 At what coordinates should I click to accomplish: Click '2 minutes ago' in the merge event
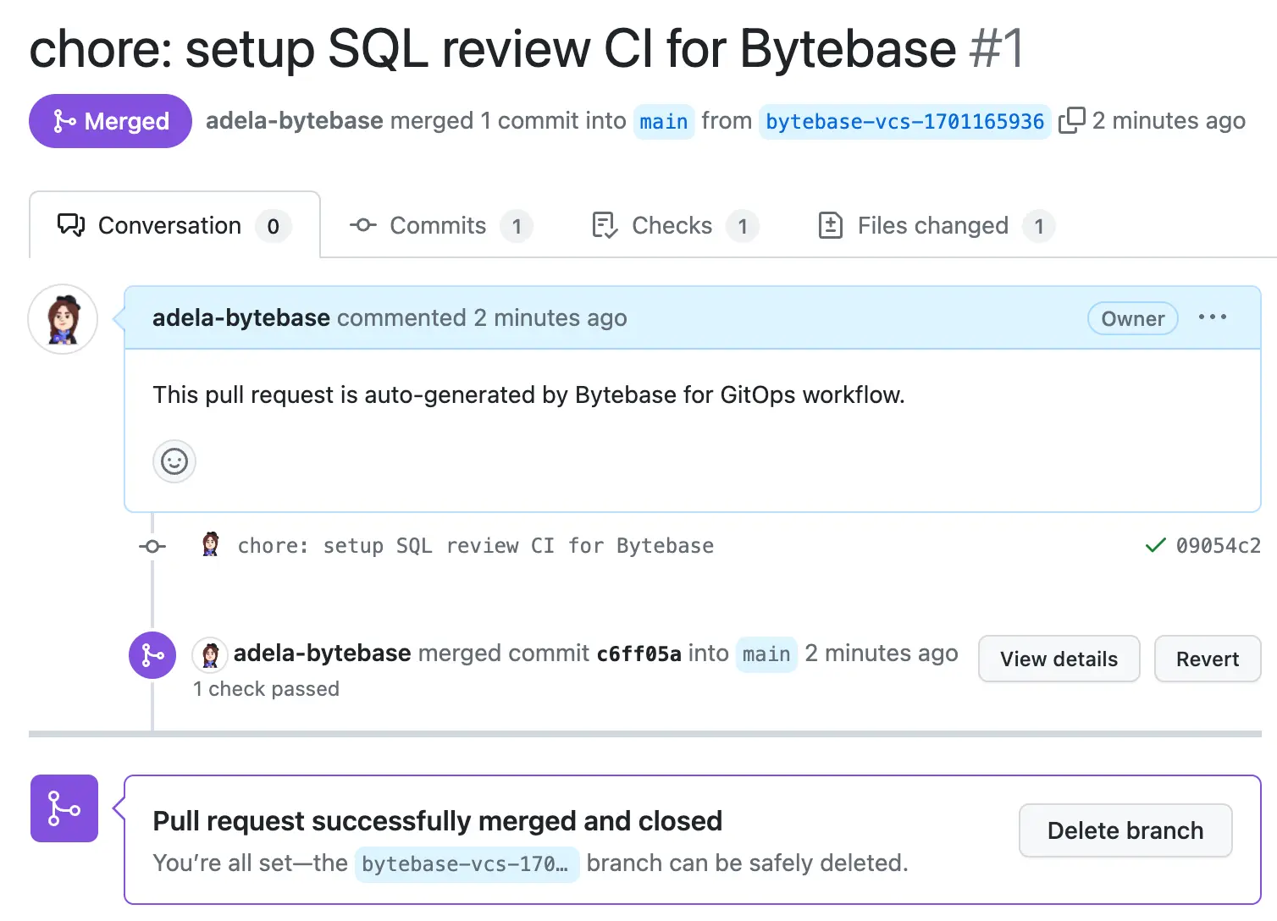[x=882, y=654]
